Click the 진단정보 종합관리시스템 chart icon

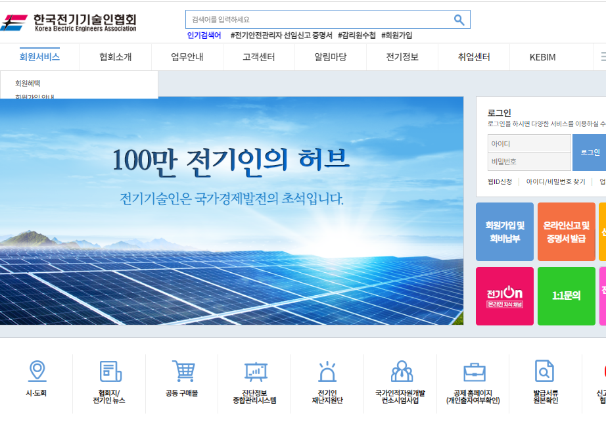tap(256, 372)
